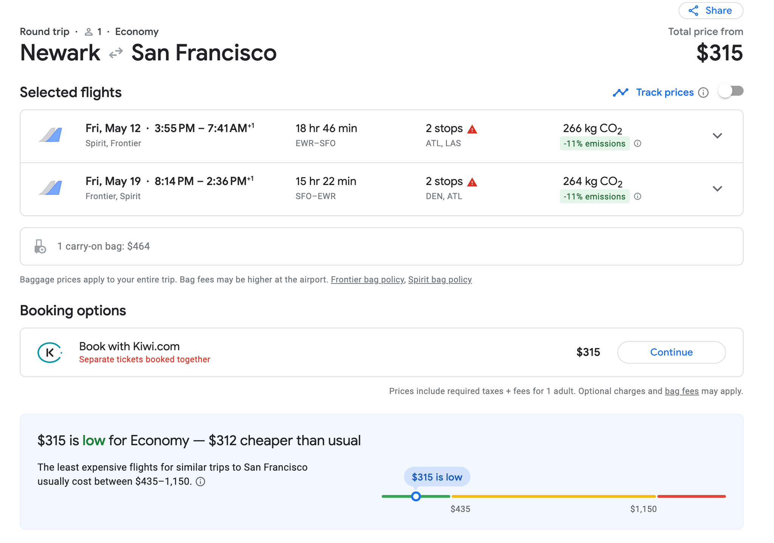Click the swap cities arrow between Newark and San Francisco

[x=115, y=52]
